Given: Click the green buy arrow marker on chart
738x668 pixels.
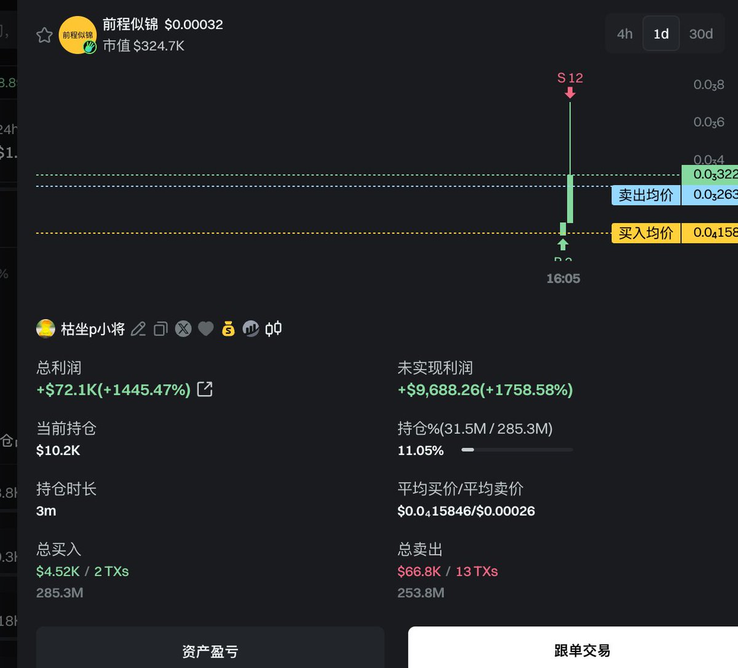Looking at the screenshot, I should coord(563,244).
